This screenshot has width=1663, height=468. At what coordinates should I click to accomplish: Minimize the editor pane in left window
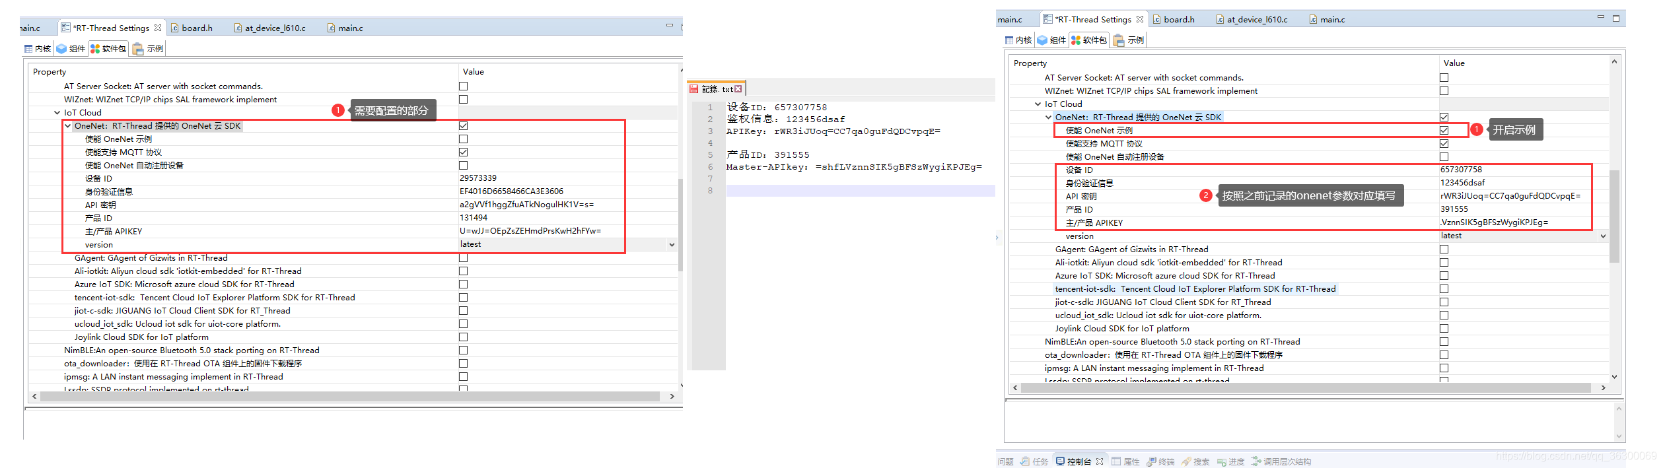[670, 26]
